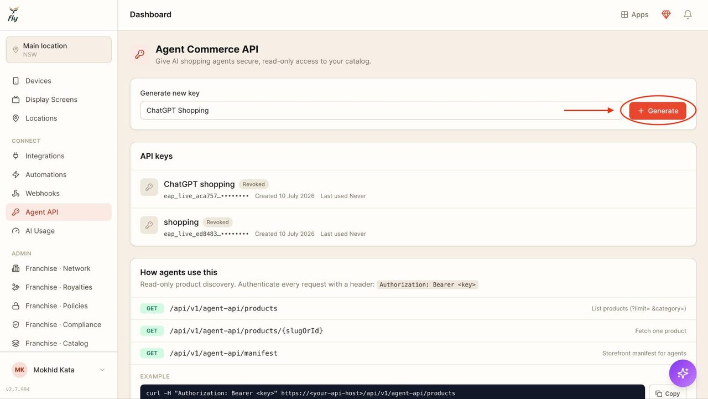Click the GET badge for manifest endpoint

tap(152, 353)
